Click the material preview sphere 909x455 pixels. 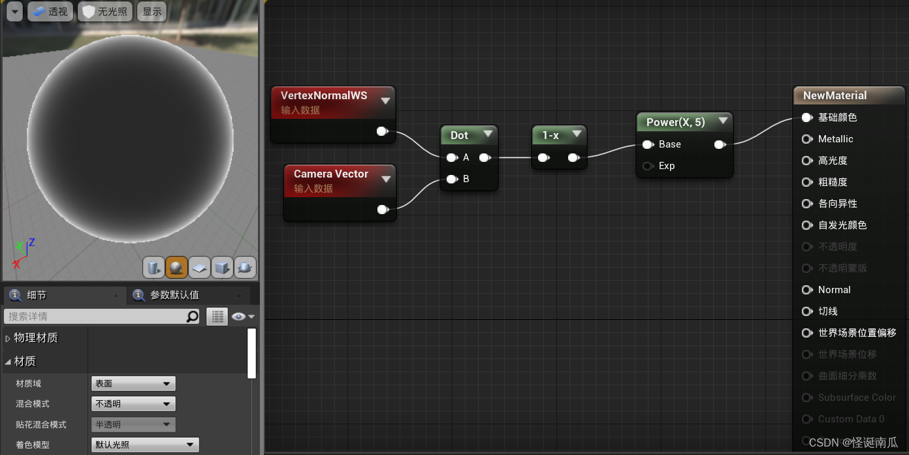click(x=130, y=139)
